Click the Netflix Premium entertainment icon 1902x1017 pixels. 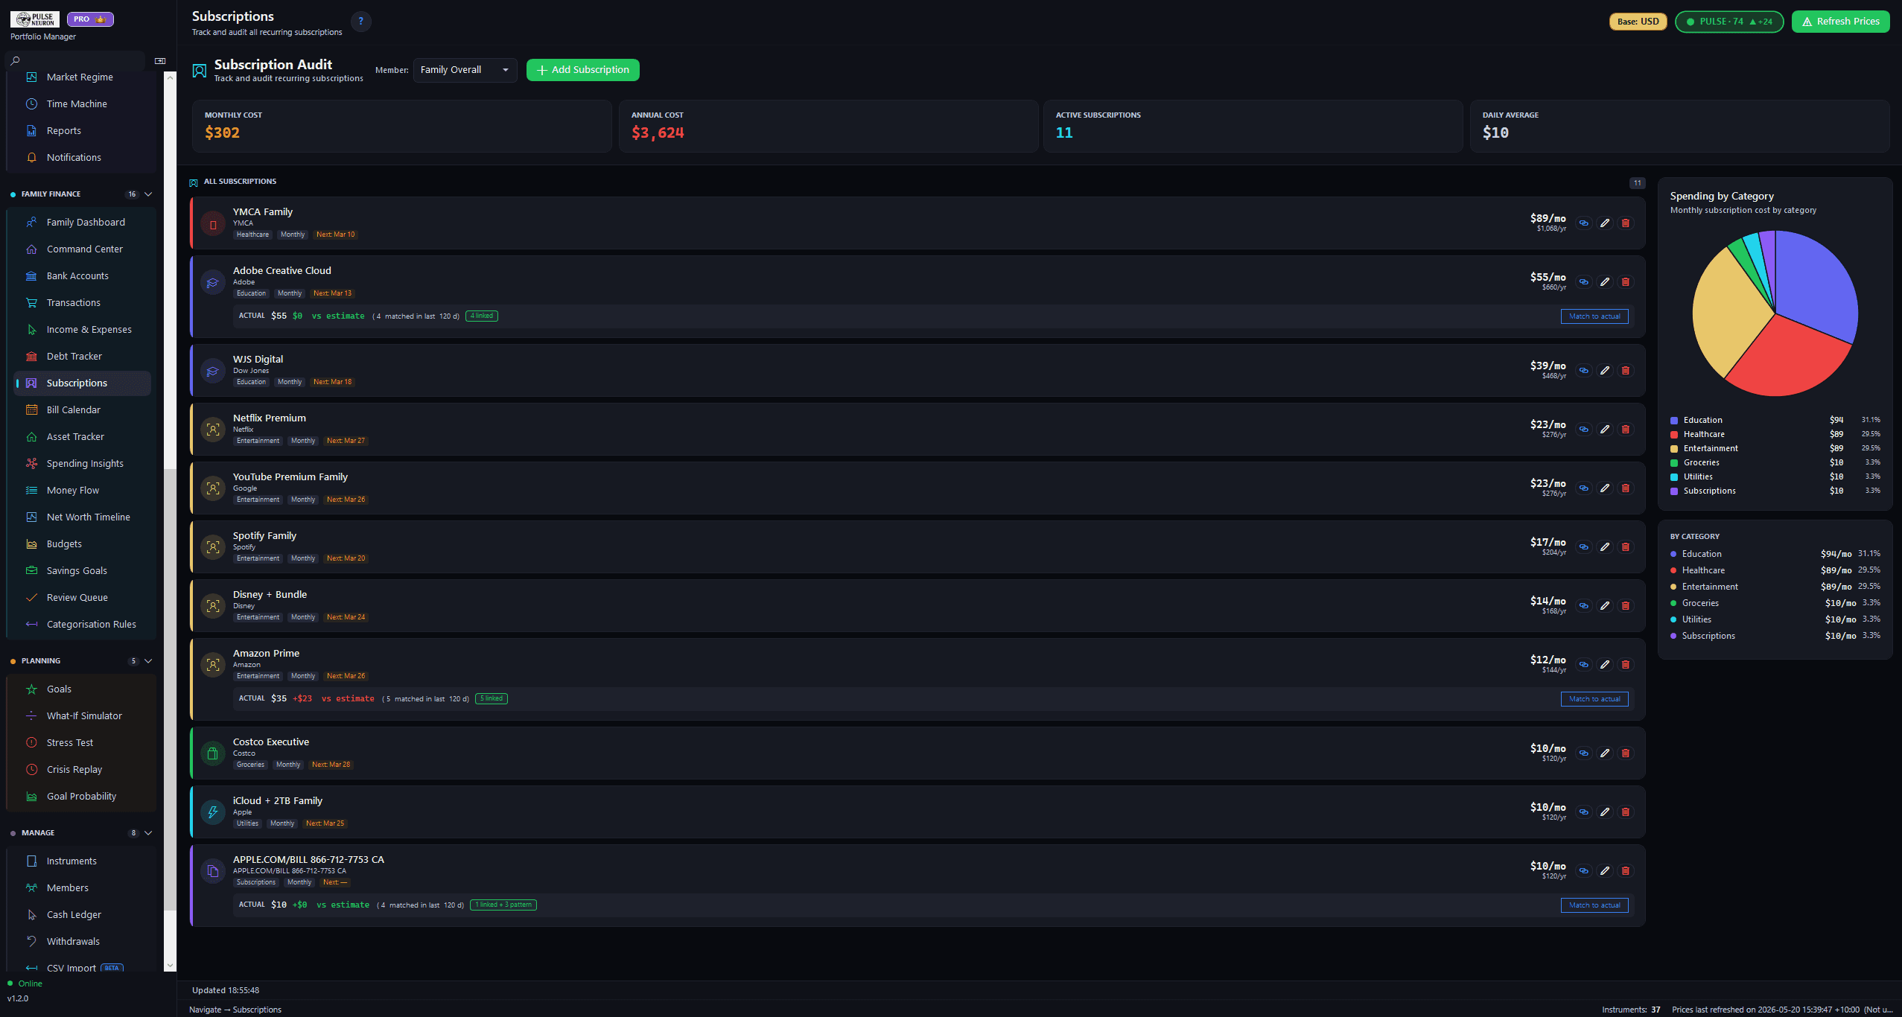pyautogui.click(x=213, y=430)
